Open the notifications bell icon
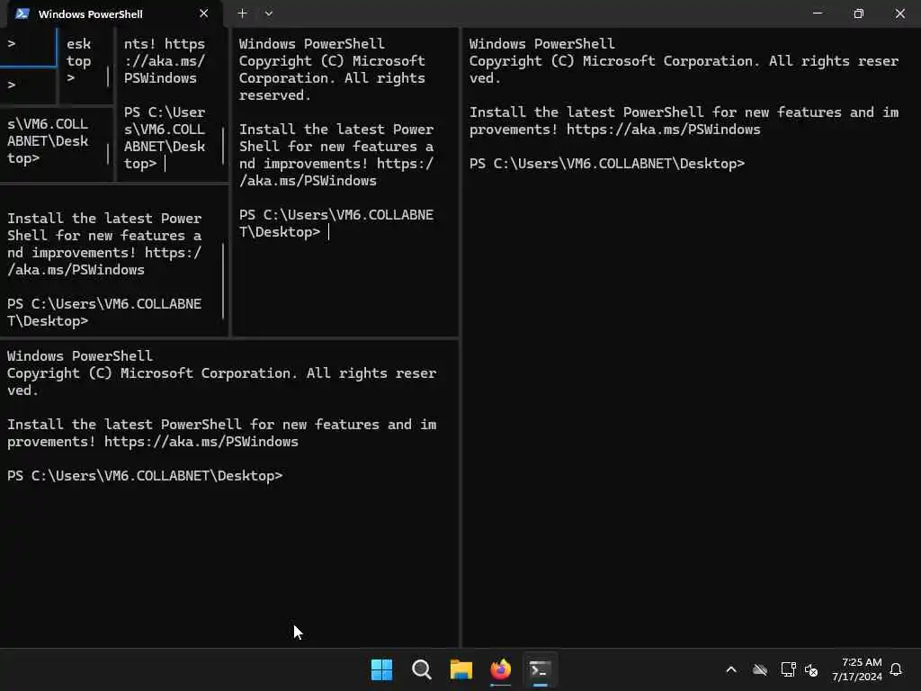921x691 pixels. point(896,669)
